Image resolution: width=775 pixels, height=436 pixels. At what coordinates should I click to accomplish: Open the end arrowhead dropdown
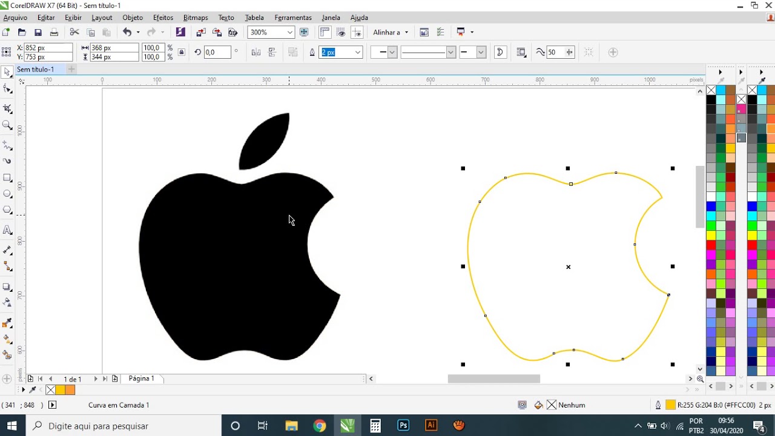click(481, 52)
